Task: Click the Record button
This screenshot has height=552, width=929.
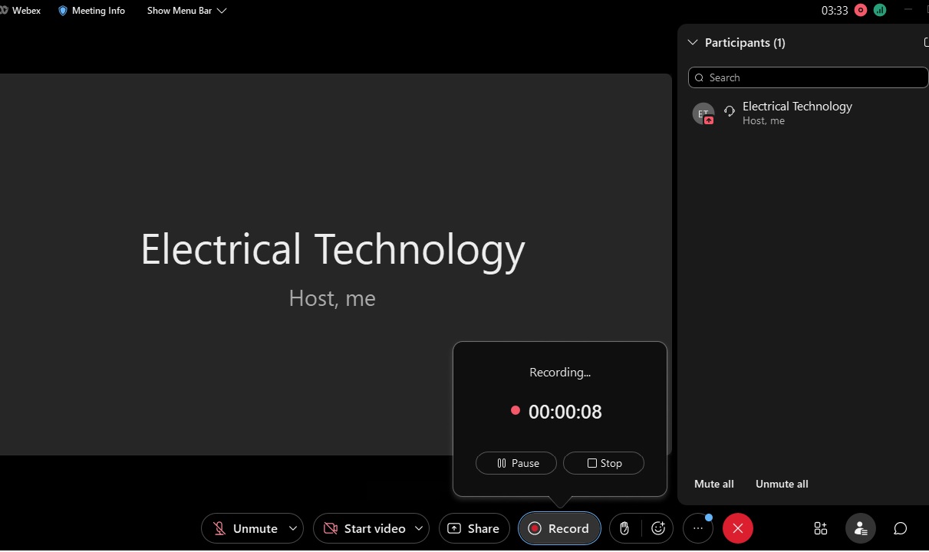Action: pos(559,528)
